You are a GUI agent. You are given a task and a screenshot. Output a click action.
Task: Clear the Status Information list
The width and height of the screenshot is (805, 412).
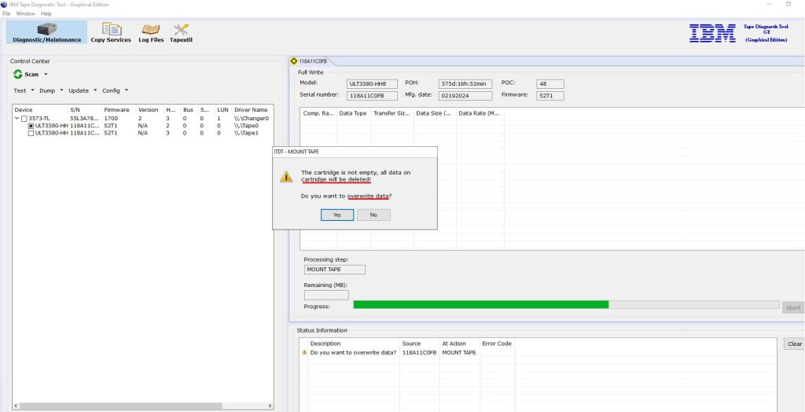coord(794,344)
